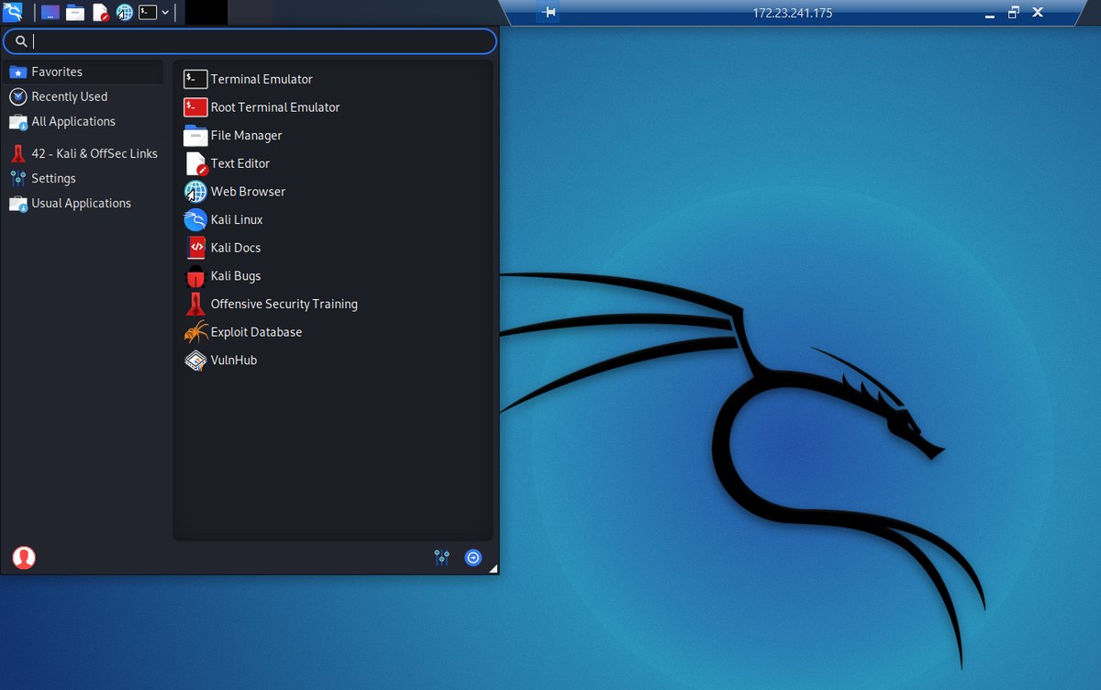Open Exploit Database link
The image size is (1101, 690).
tap(256, 332)
